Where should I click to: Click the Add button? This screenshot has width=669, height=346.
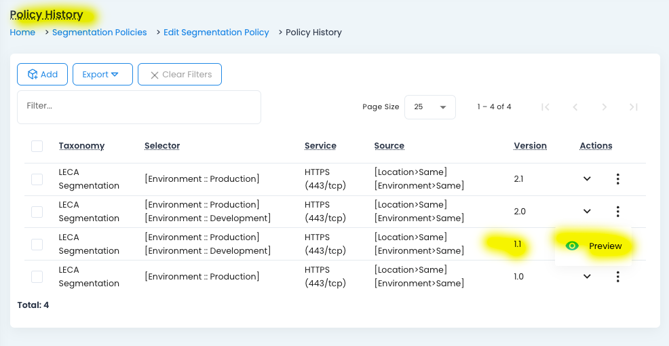[42, 75]
